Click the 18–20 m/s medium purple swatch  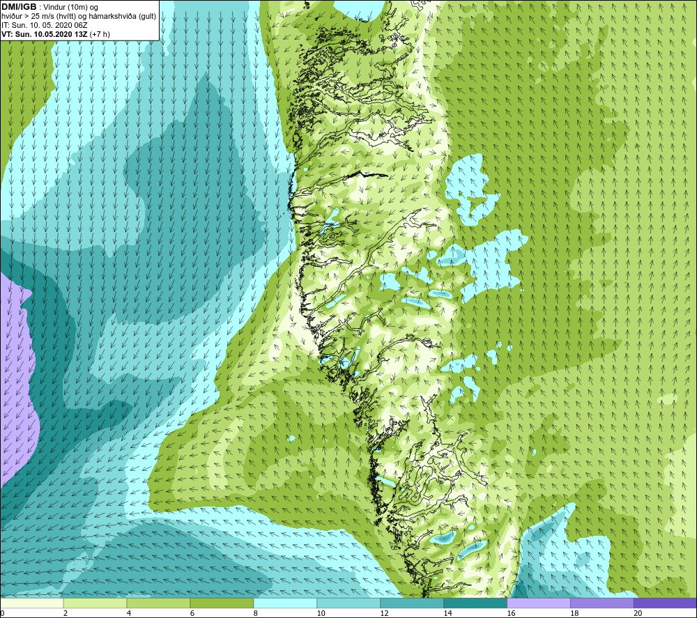(602, 603)
